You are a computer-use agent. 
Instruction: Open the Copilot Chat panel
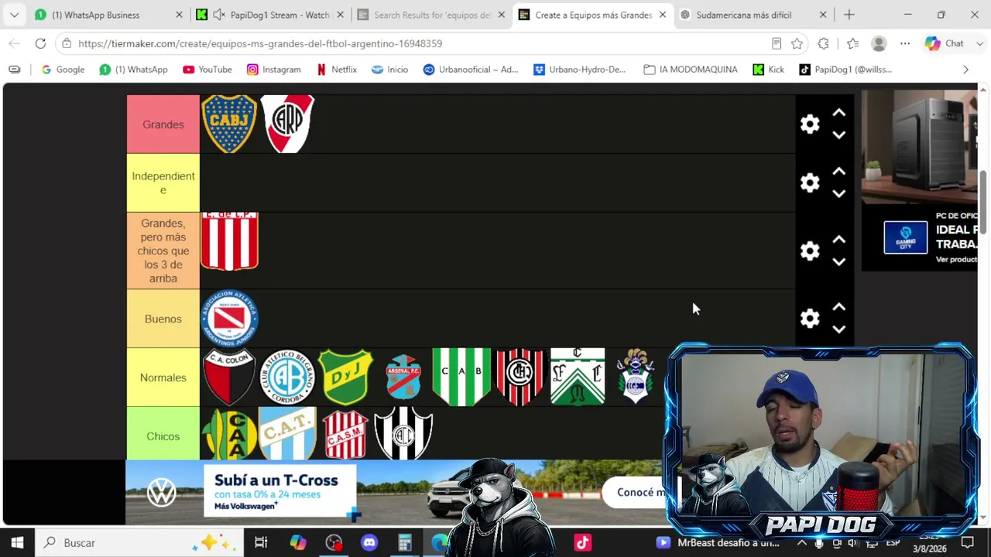pyautogui.click(x=946, y=43)
